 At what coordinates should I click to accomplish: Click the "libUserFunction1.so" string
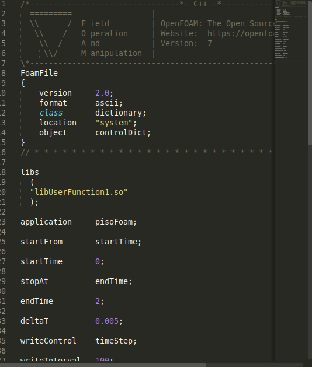[79, 192]
